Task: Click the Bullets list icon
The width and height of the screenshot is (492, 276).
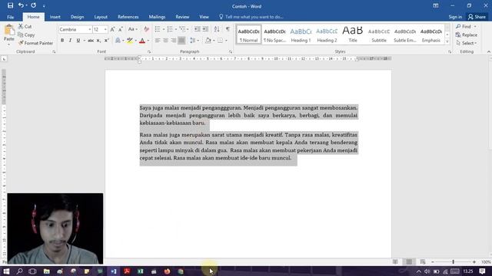Action: pos(158,29)
